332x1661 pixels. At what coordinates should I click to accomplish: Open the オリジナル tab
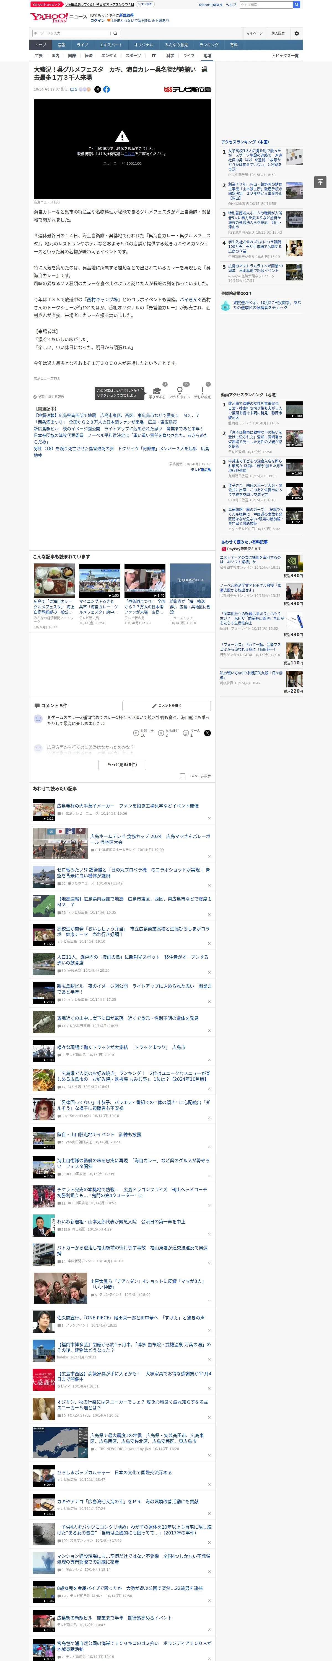point(144,45)
